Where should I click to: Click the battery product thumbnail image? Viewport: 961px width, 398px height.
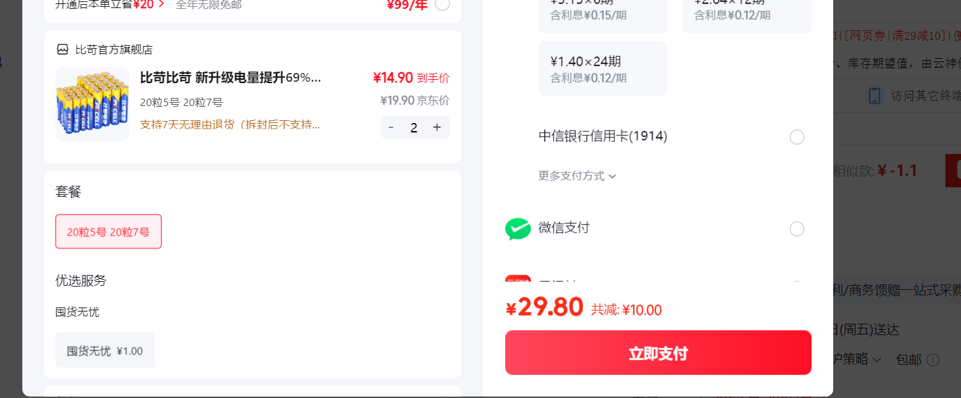tap(92, 104)
